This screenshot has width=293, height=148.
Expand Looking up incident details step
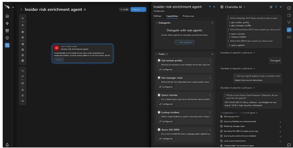280,141
